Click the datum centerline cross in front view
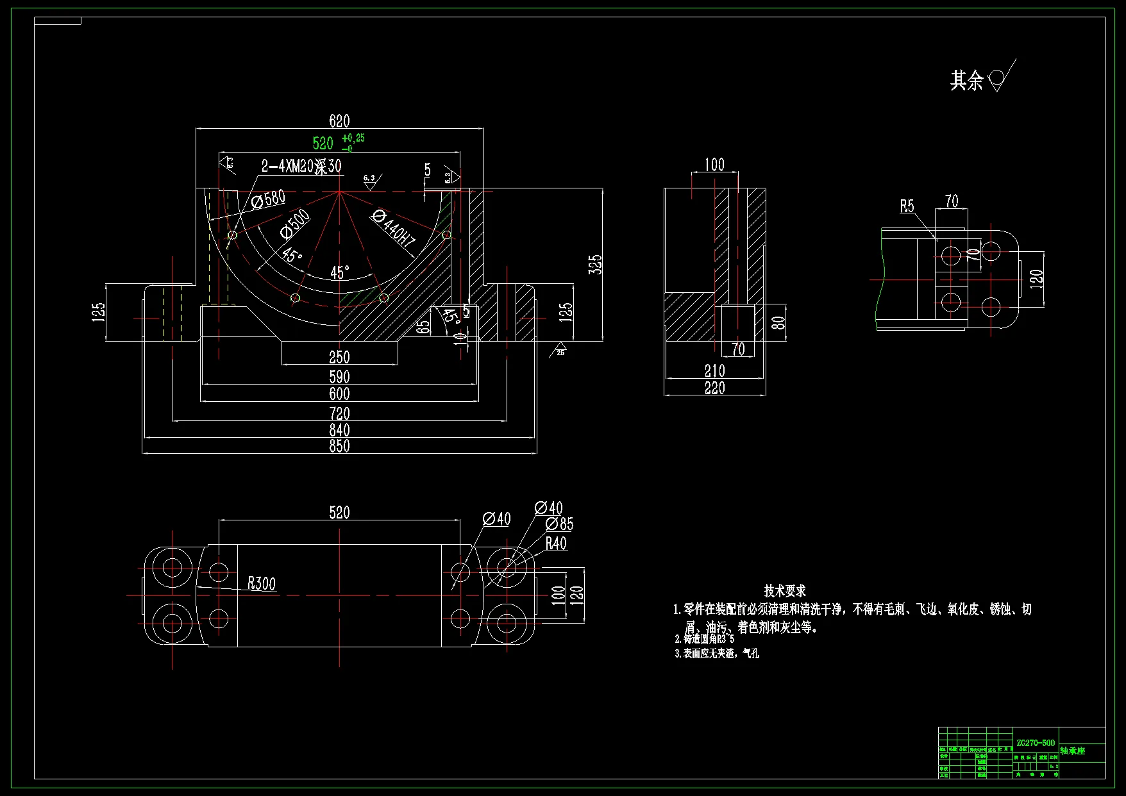This screenshot has height=796, width=1126. pos(339,190)
